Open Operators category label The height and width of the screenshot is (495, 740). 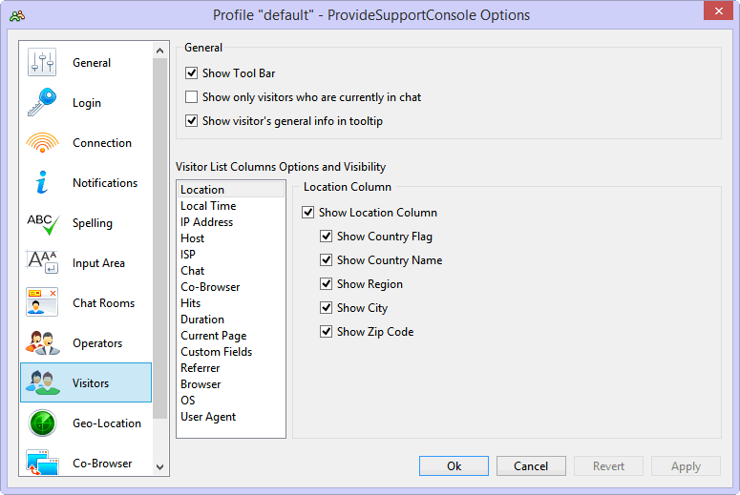click(97, 343)
